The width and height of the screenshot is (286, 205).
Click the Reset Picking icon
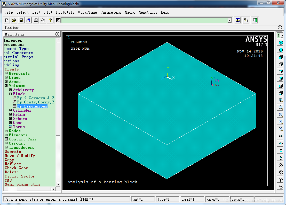pos(246,20)
